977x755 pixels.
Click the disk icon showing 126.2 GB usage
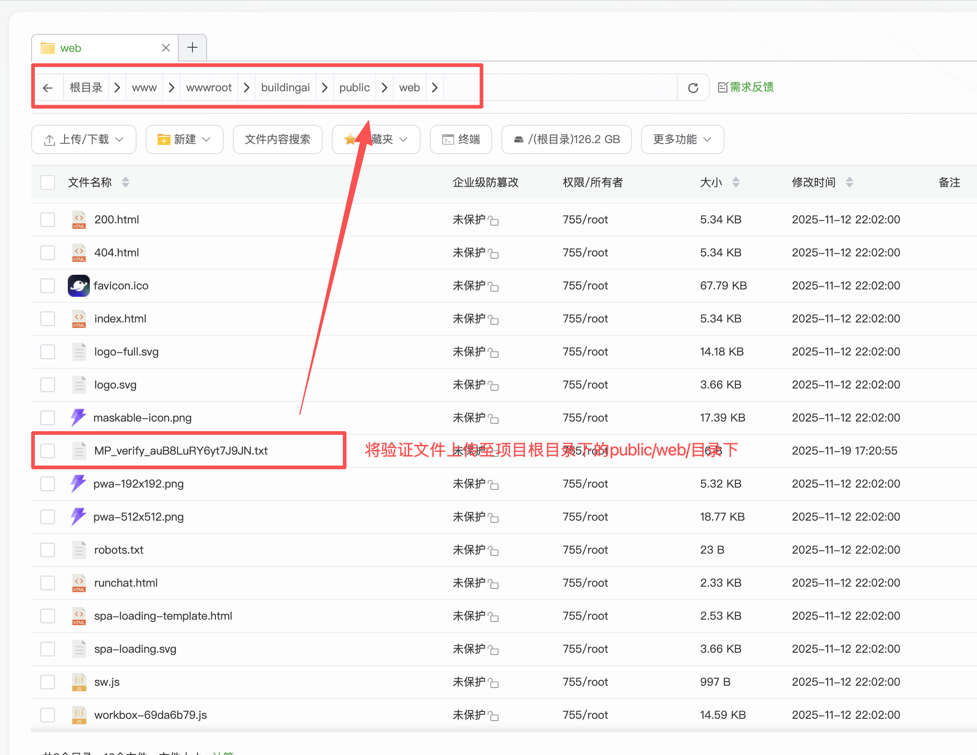coord(519,139)
